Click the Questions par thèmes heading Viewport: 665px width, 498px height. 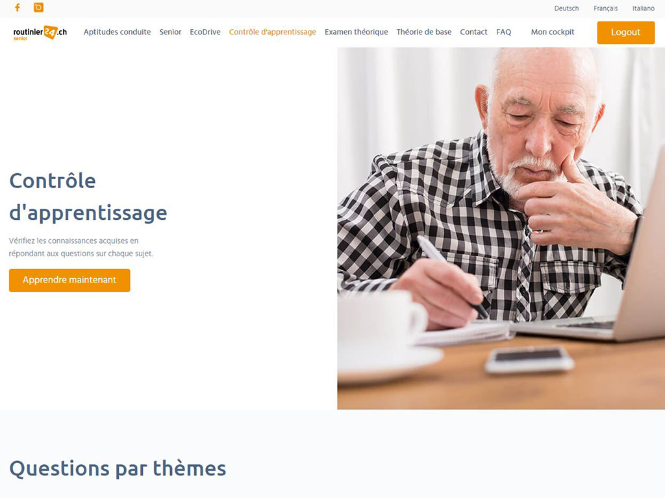pyautogui.click(x=118, y=468)
